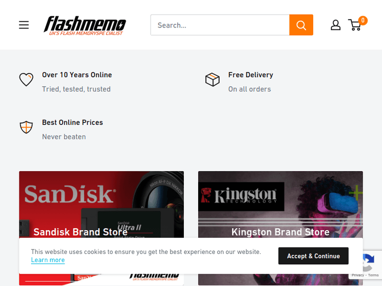Click the cart item count badge

pyautogui.click(x=363, y=20)
